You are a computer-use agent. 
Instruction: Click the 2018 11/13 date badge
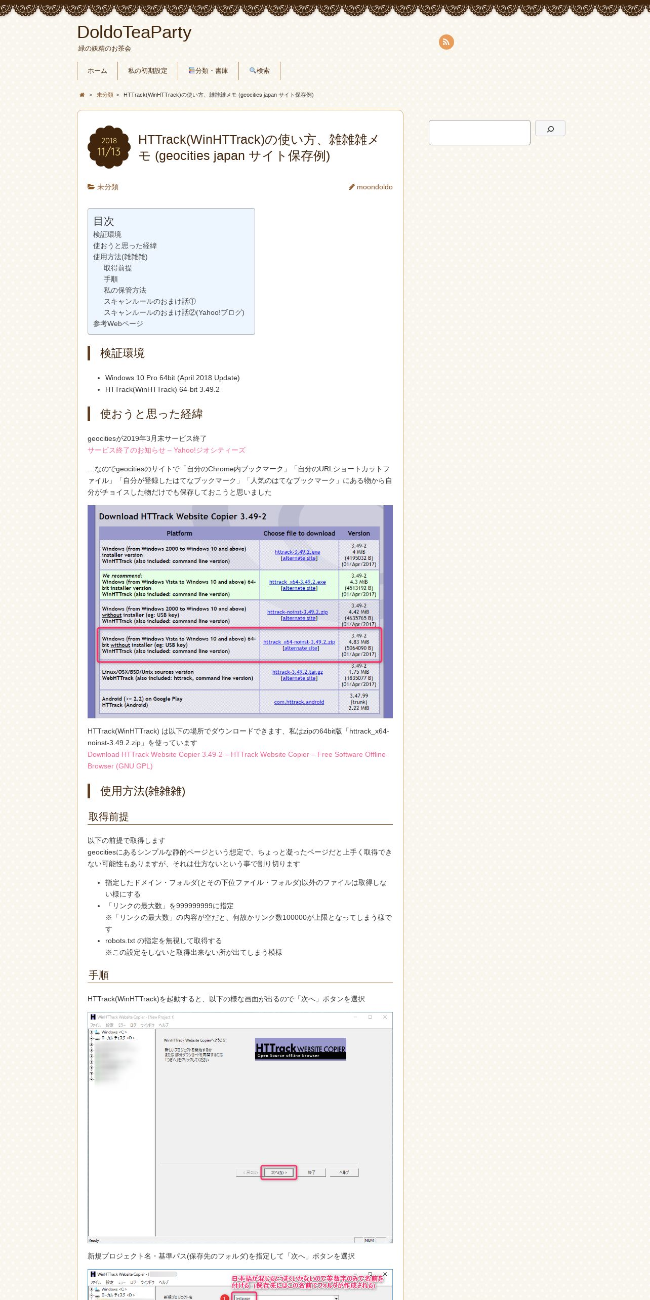point(109,147)
